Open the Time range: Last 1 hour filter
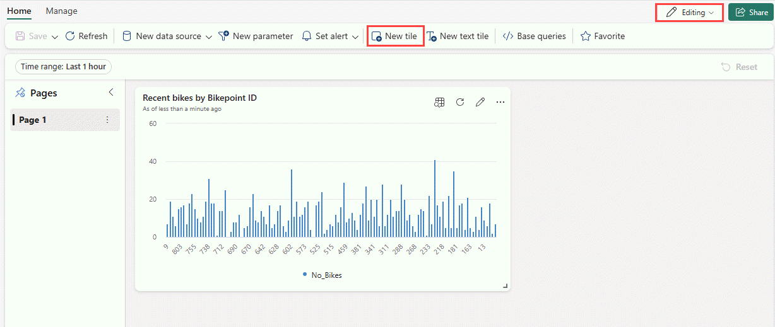This screenshot has width=775, height=327. click(x=63, y=67)
